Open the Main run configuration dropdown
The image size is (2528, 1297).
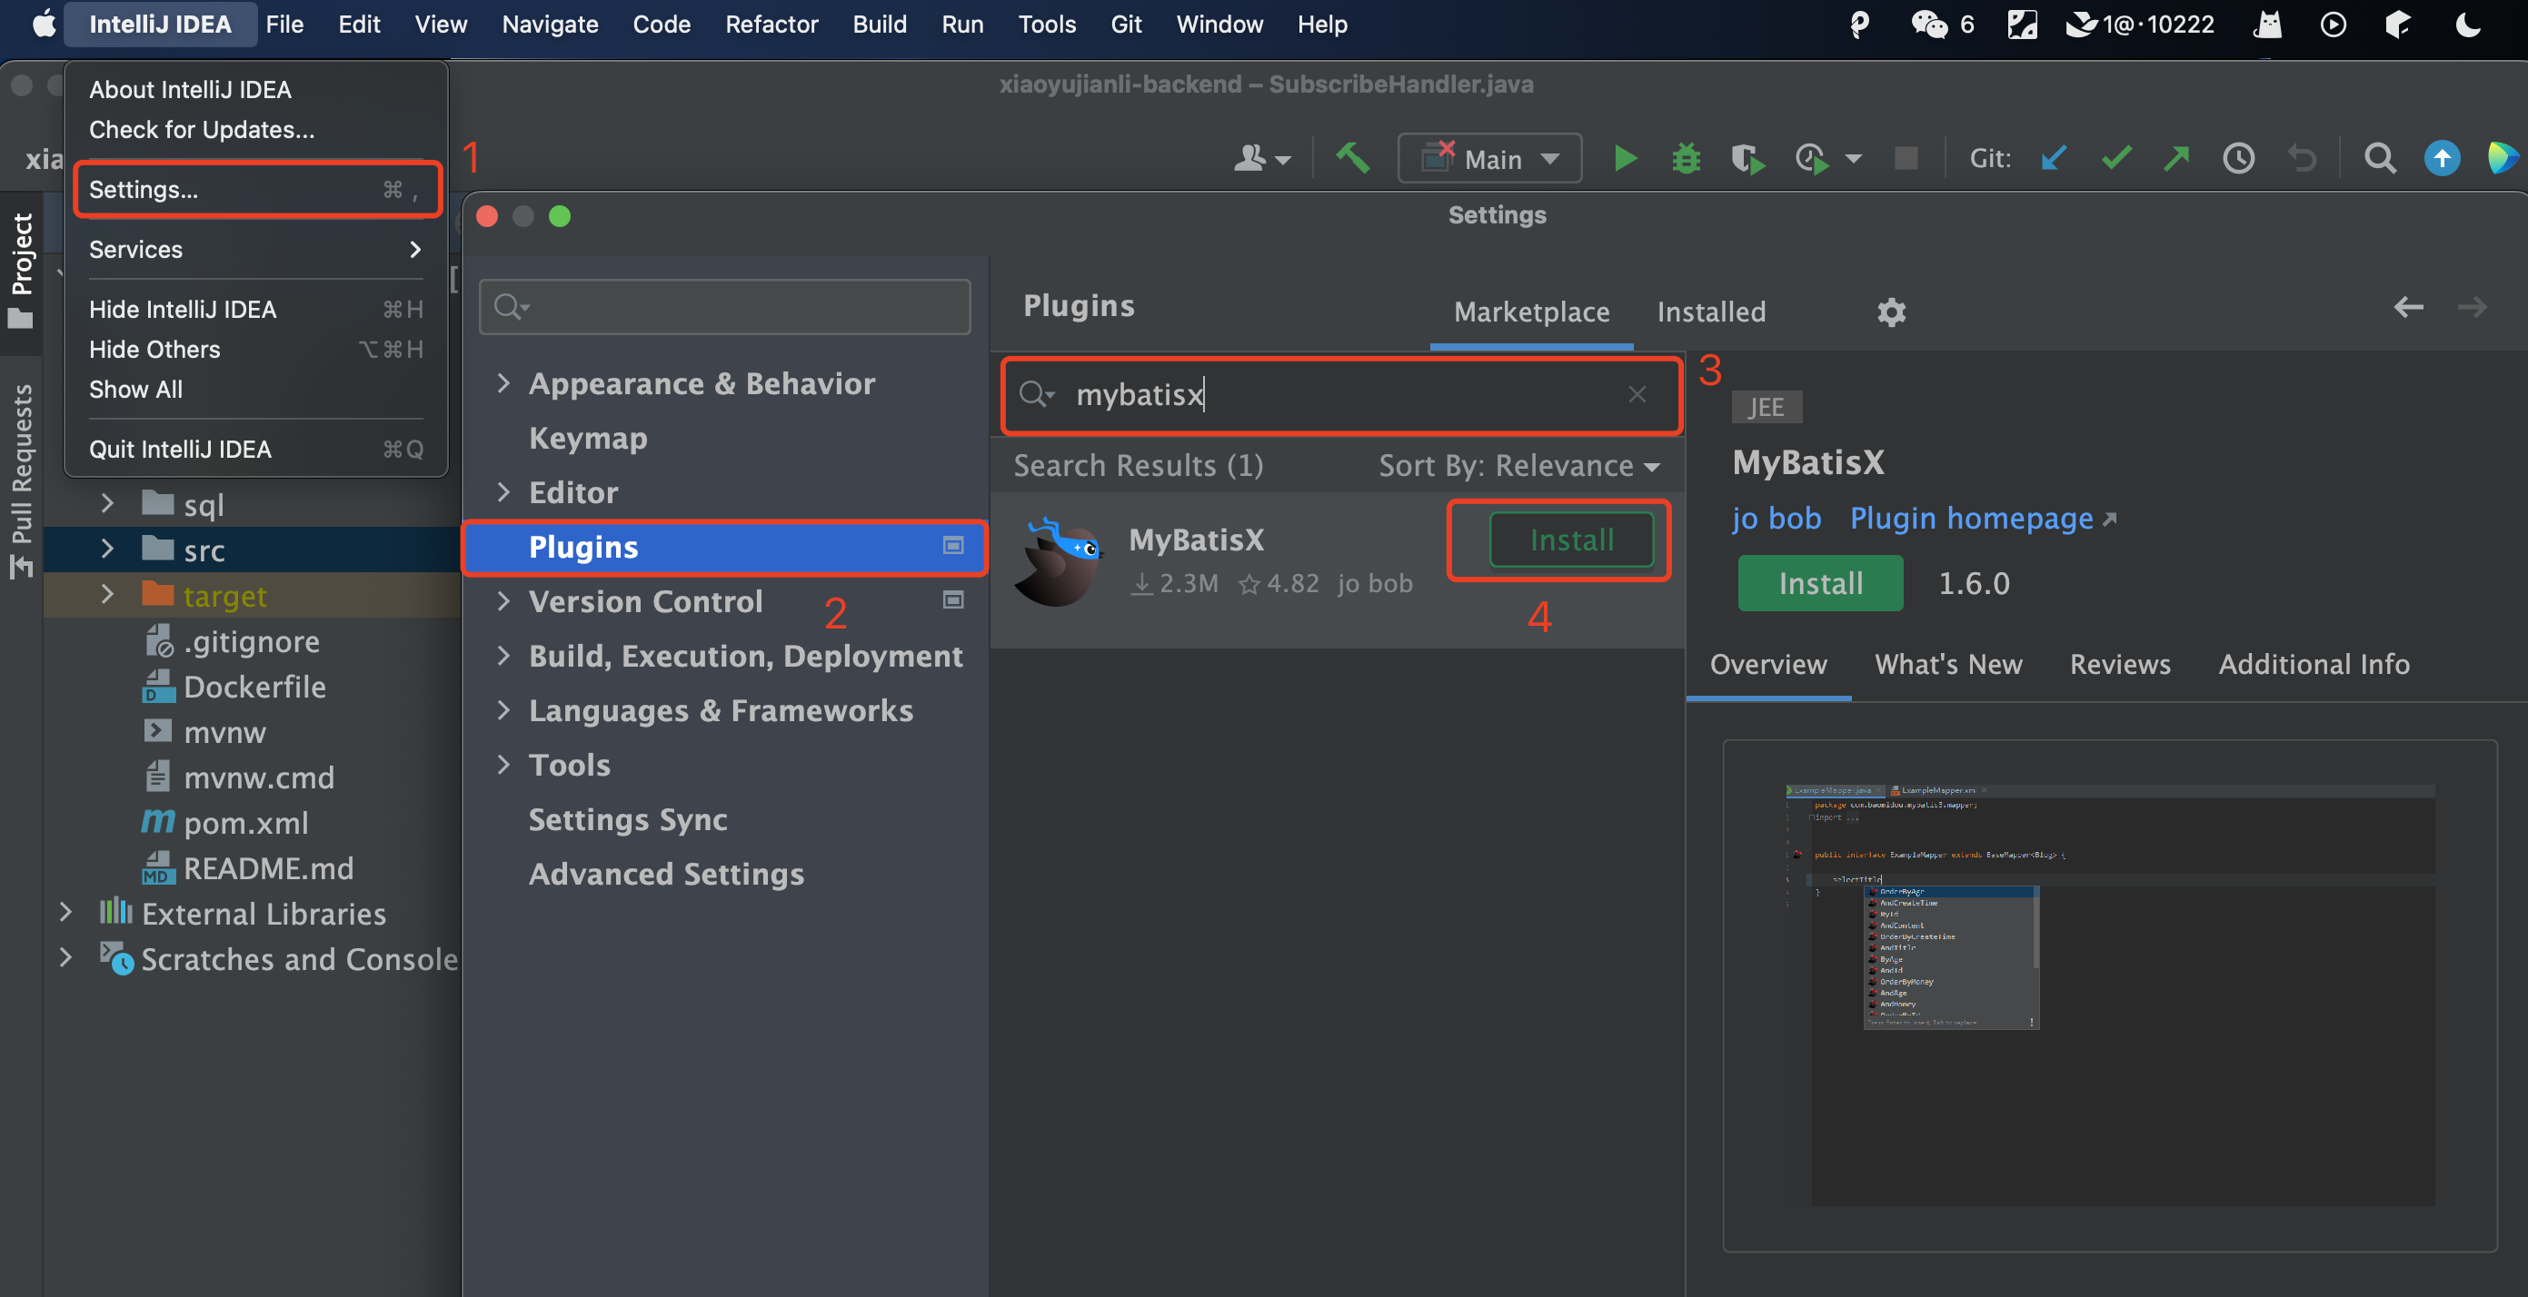click(1489, 159)
